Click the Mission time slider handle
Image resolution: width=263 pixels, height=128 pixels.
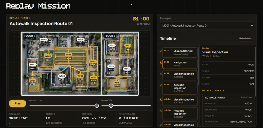tap(97, 106)
